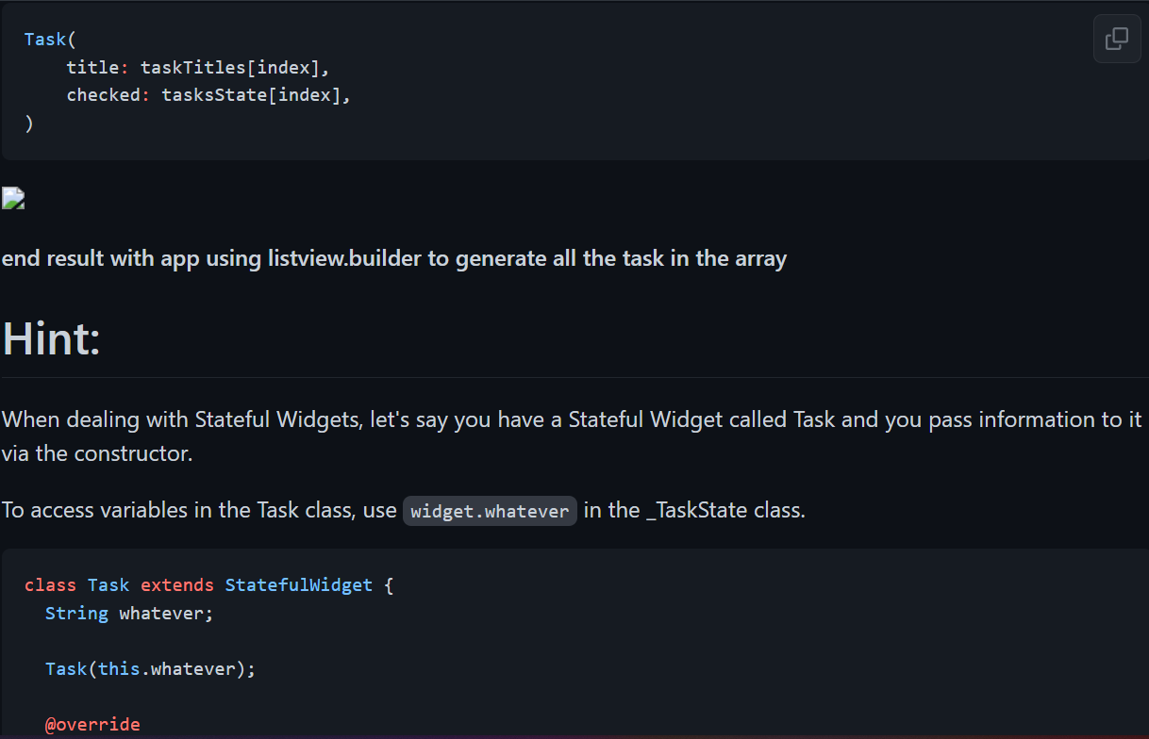Screen dimensions: 1149x739
Task: Select the class keyword in the Task class code
Action: (49, 584)
